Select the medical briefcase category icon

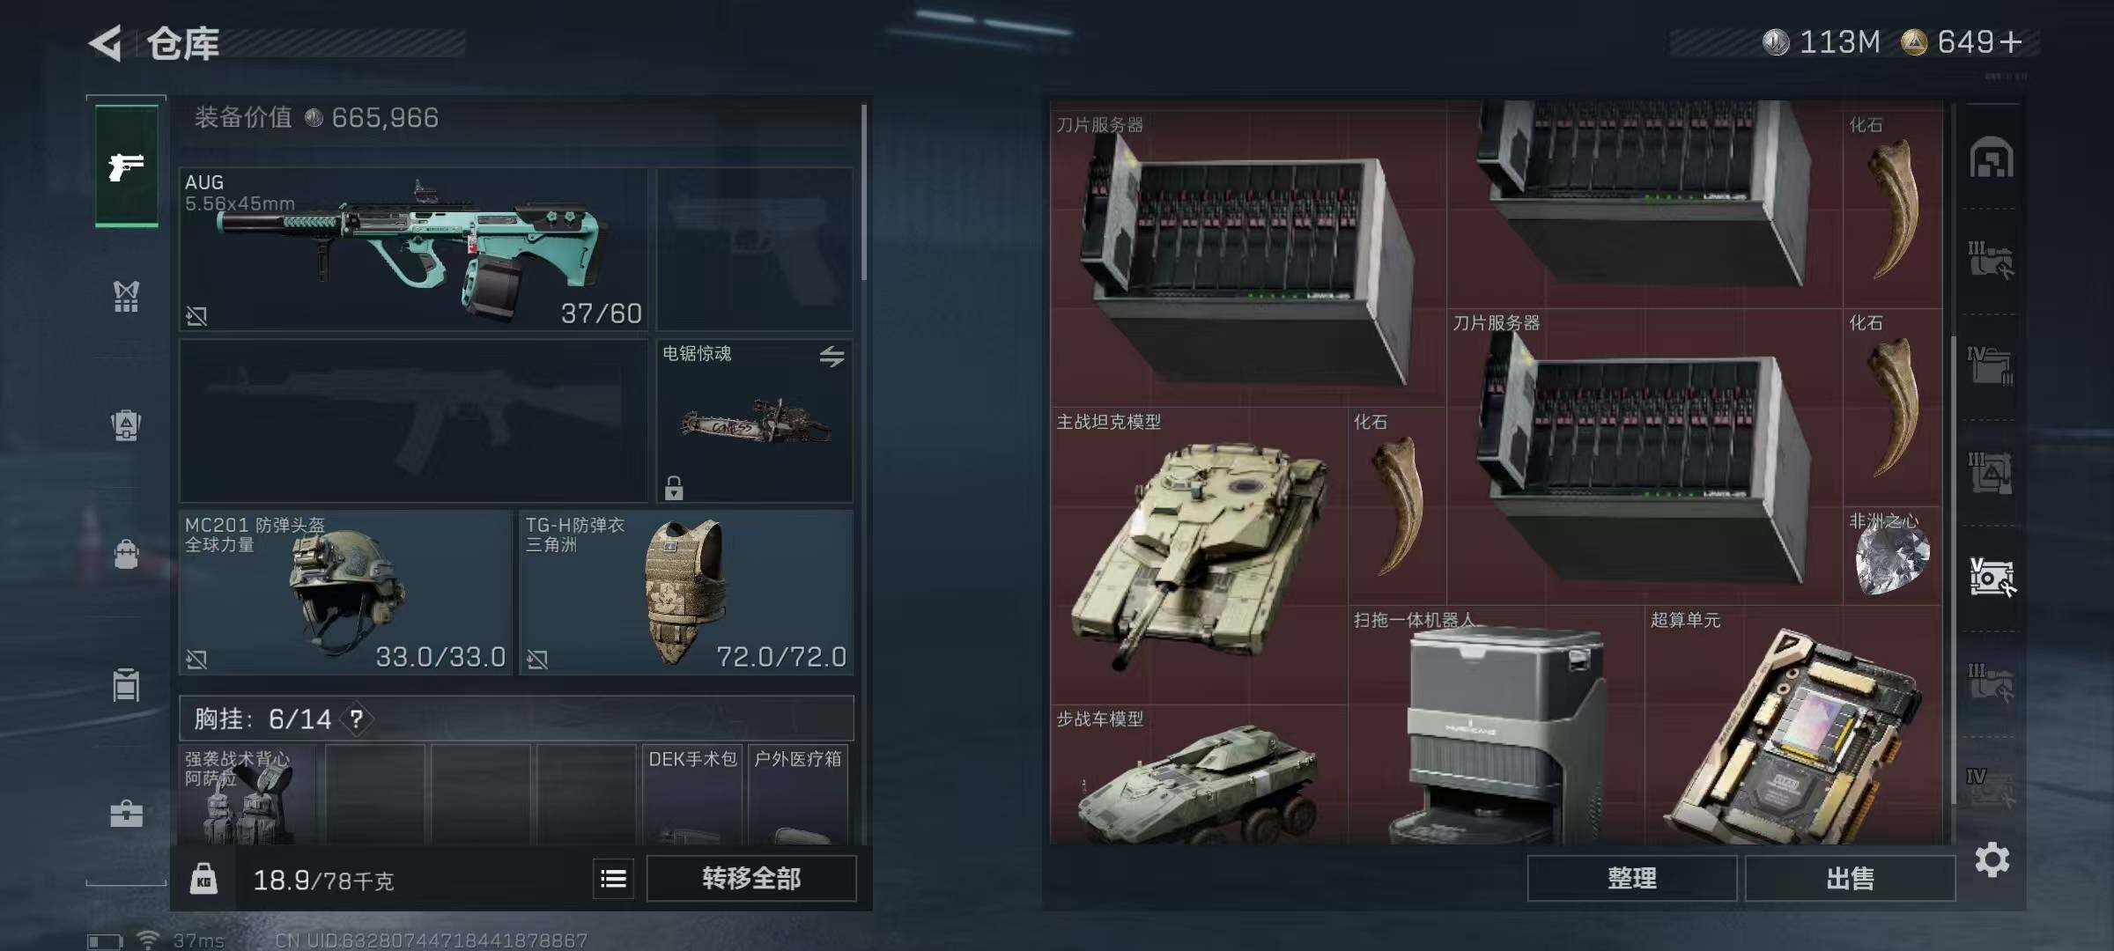point(126,814)
